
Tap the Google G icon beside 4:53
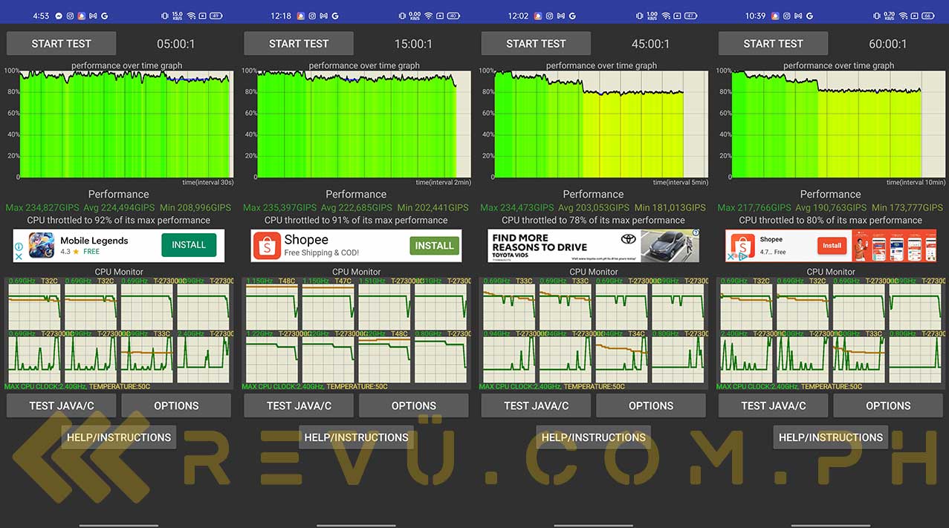(x=105, y=16)
